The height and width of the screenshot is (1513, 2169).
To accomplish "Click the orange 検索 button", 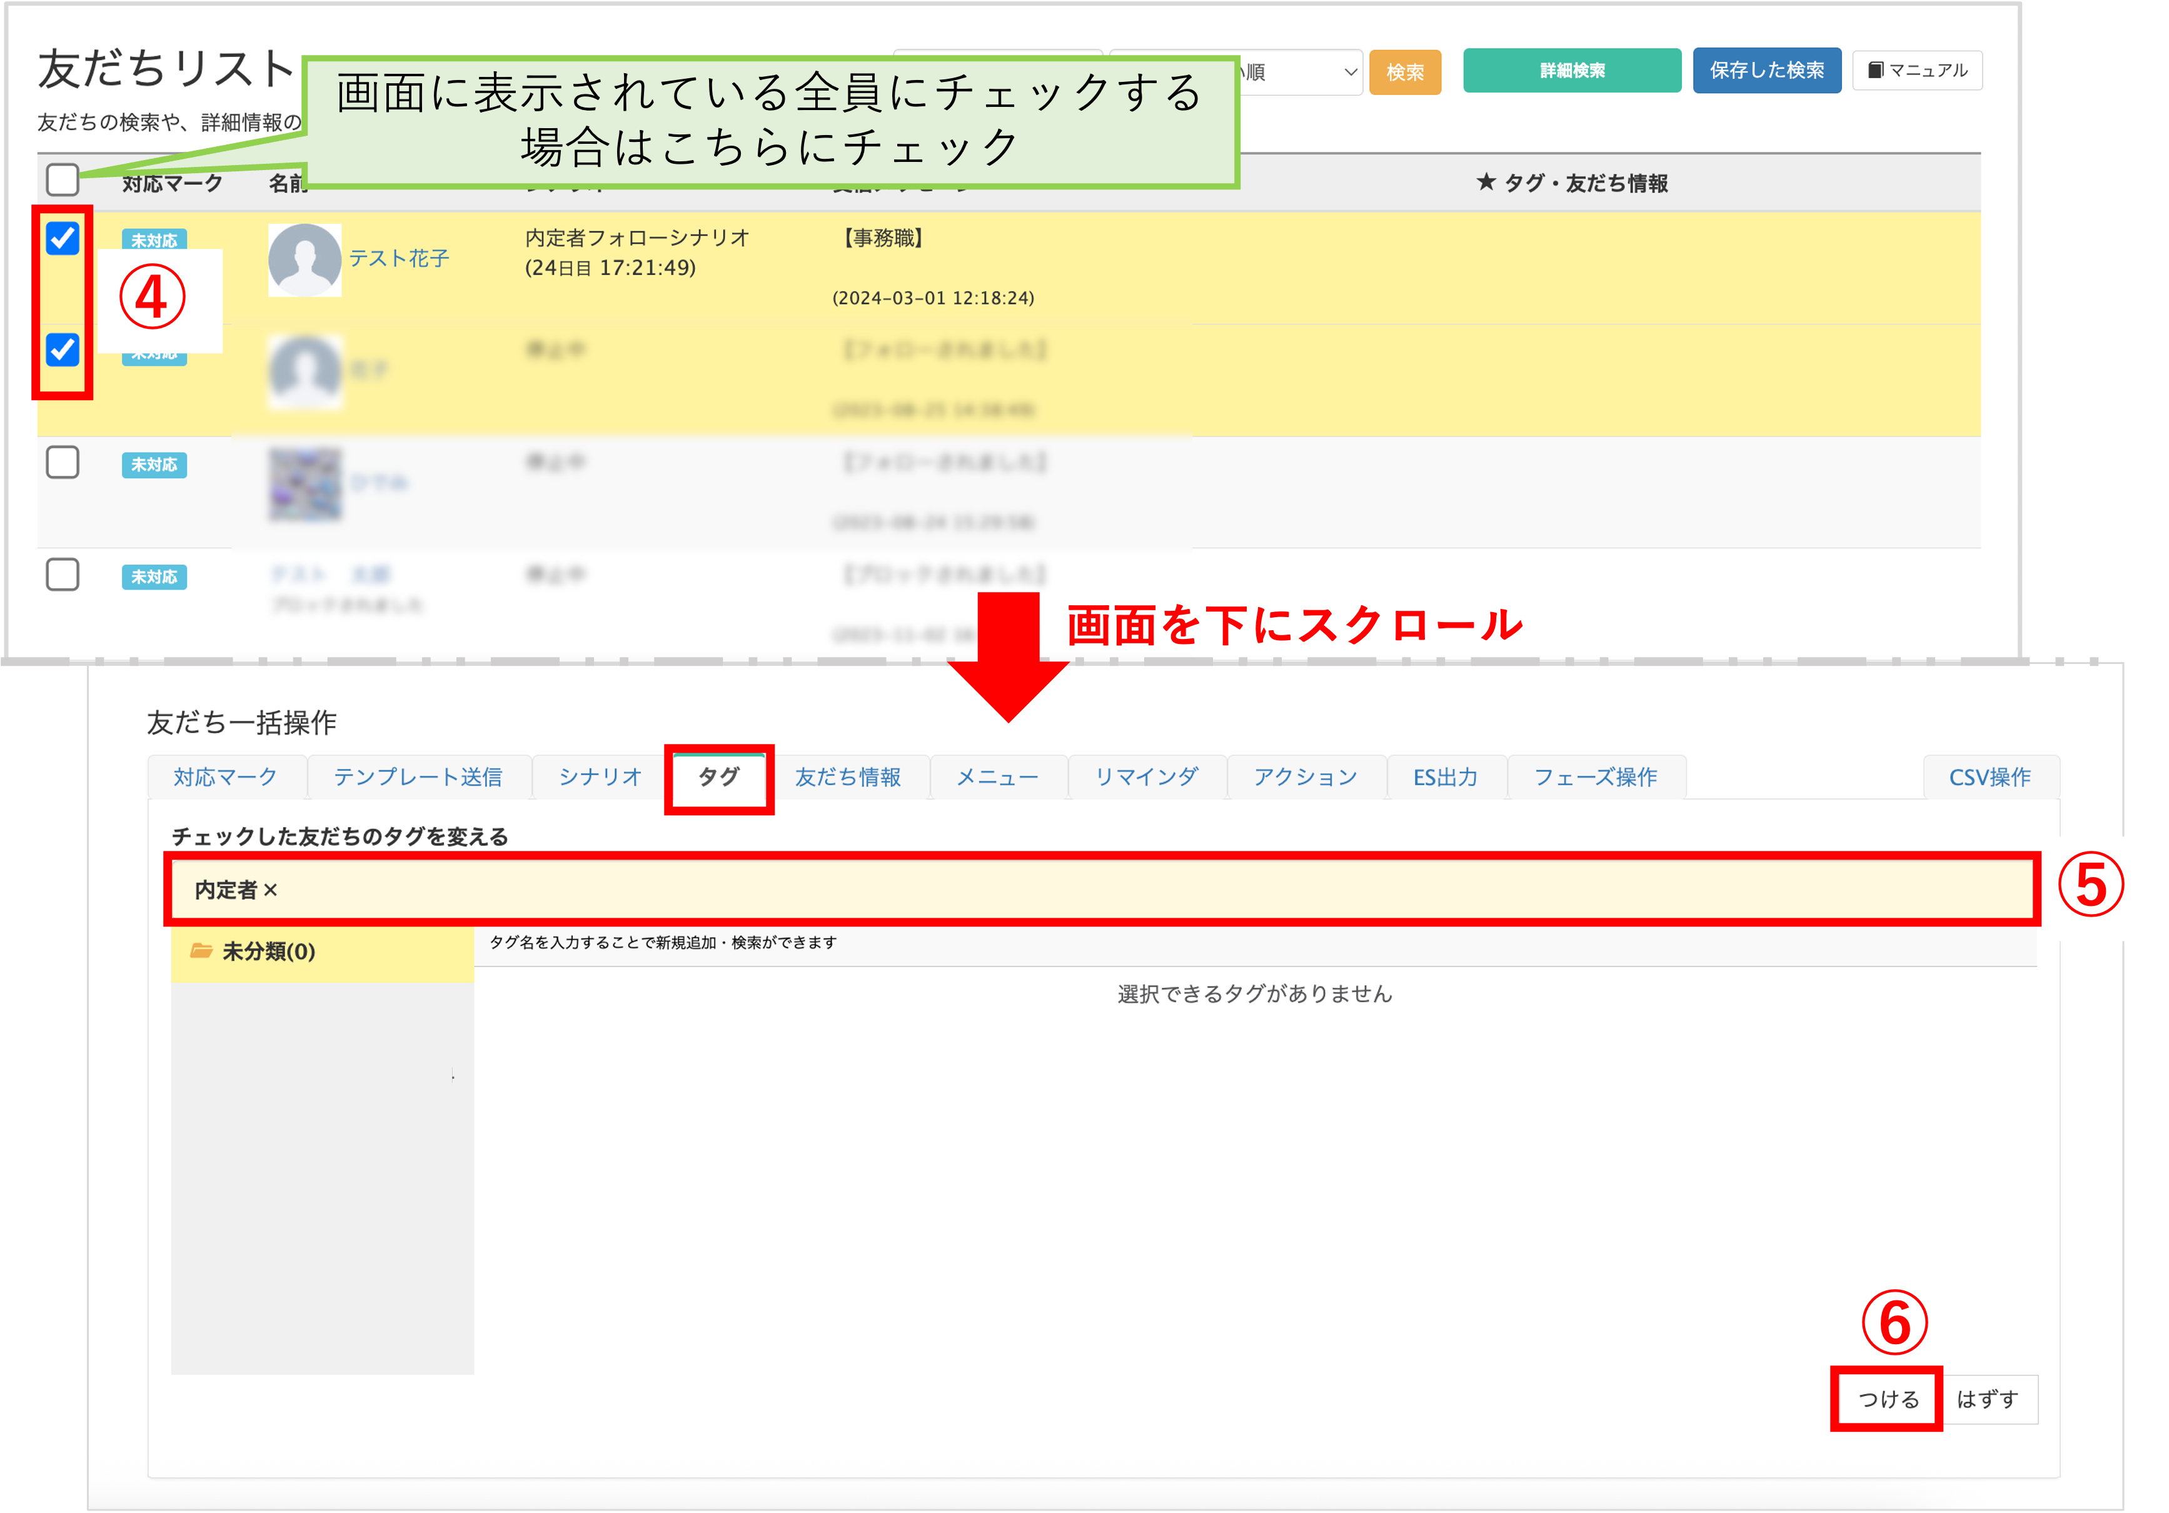I will (x=1405, y=72).
